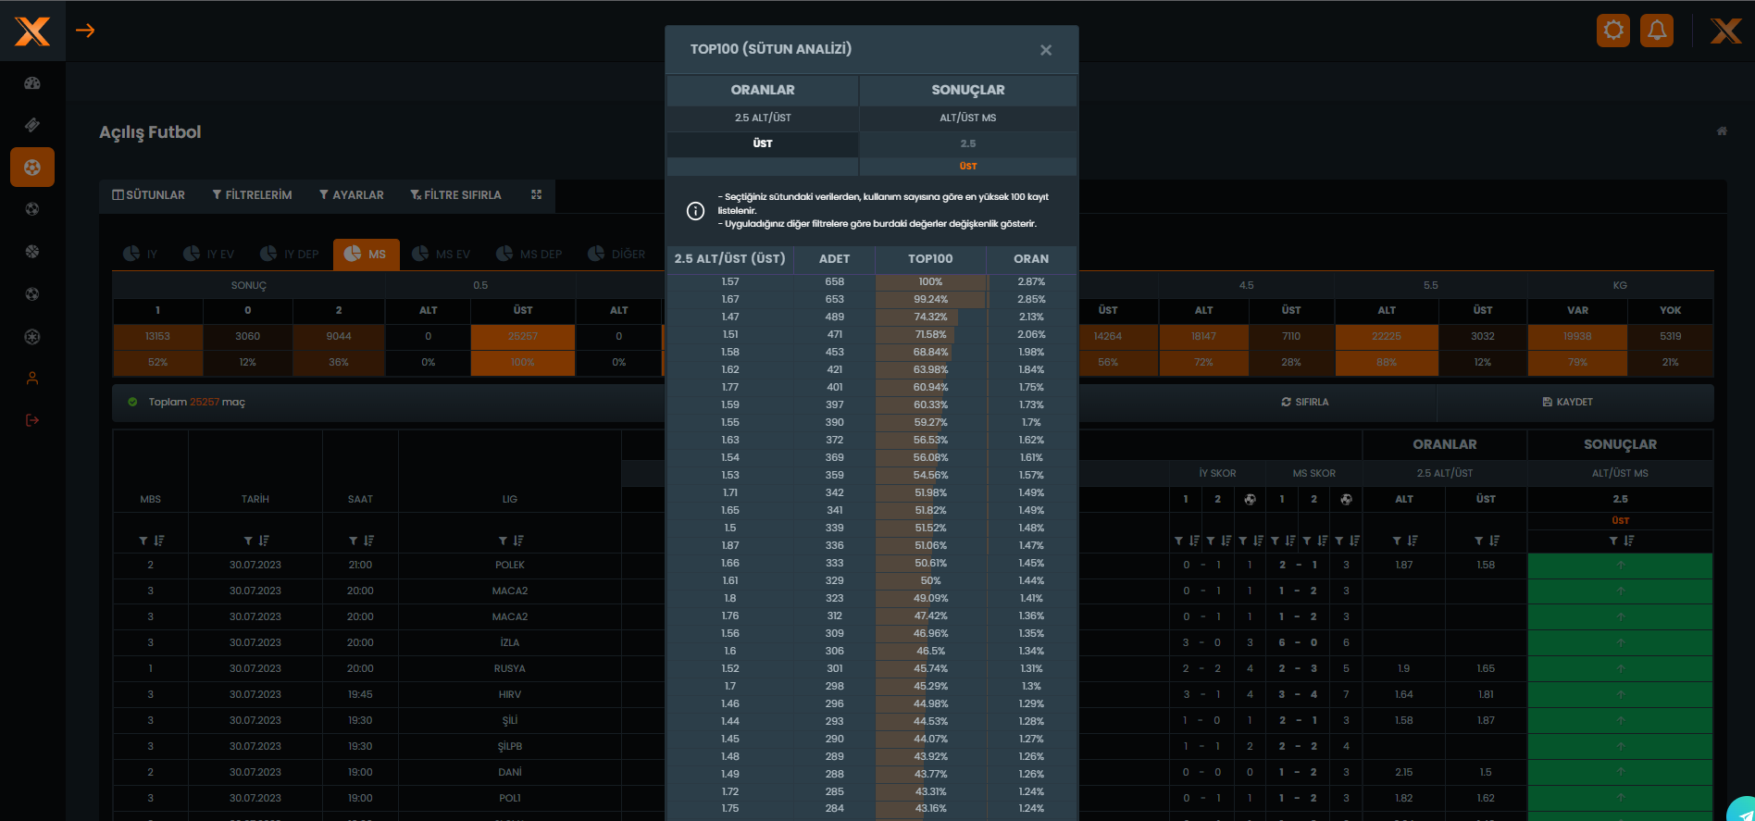Open the AYARLAR settings menu
Image resolution: width=1755 pixels, height=821 pixels.
click(352, 195)
